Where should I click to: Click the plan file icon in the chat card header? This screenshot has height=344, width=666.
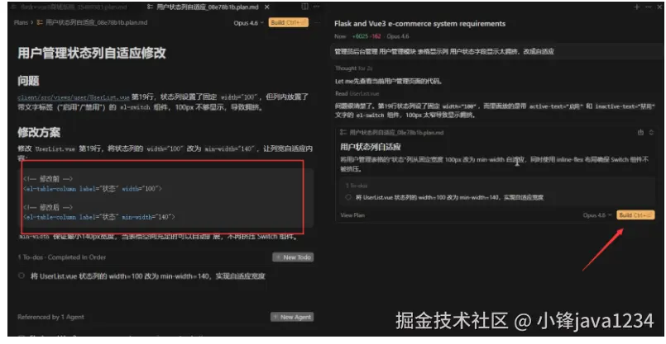tap(343, 133)
